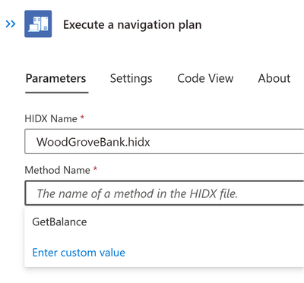The image size is (304, 283).
Task: Click the WoodGroveBank.hidx value text
Action: pyautogui.click(x=93, y=142)
